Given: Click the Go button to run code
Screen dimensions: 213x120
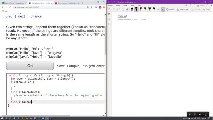Looking at the screenshot, I should point(30,66).
